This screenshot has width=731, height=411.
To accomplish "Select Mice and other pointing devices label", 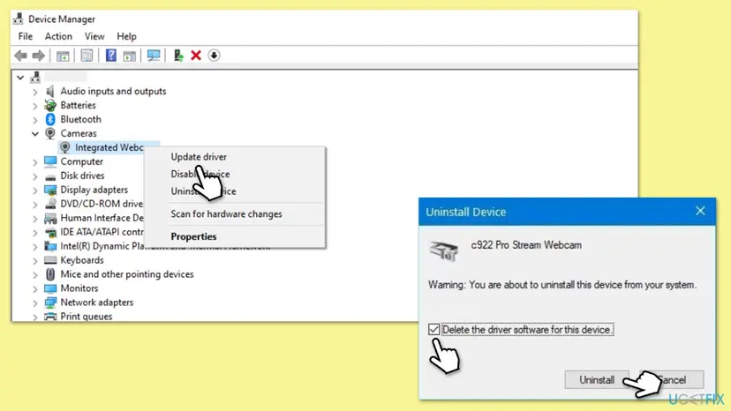I will point(127,274).
